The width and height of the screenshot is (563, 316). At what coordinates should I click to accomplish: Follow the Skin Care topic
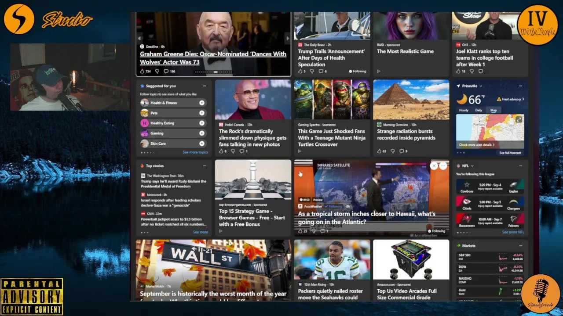(201, 144)
